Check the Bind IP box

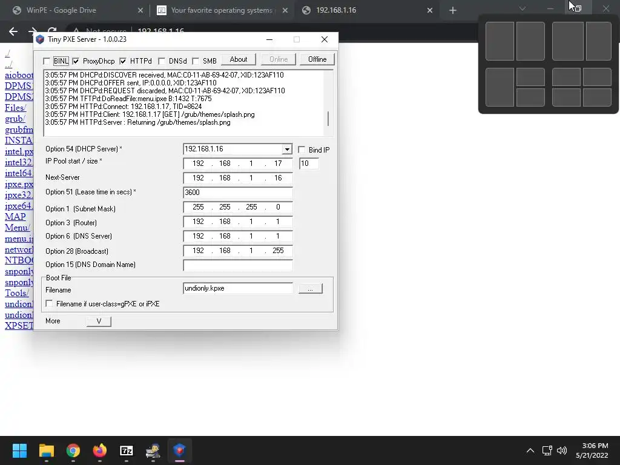(x=302, y=150)
